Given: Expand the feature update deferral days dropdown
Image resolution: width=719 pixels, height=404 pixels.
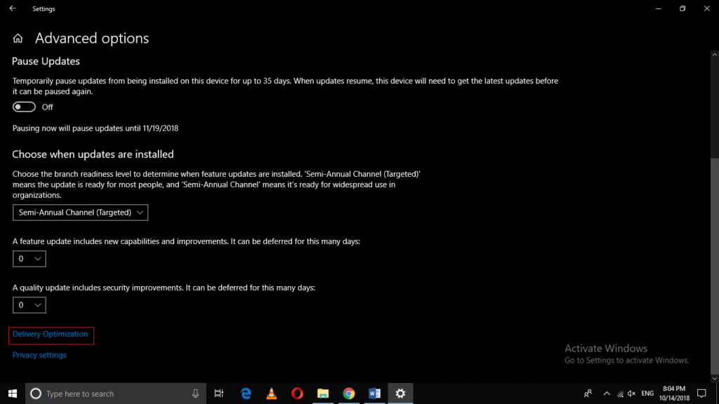Looking at the screenshot, I should tap(29, 259).
